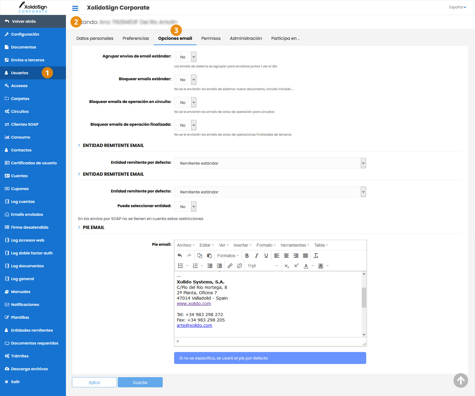Open Bloquear emails estándar dropdown

[185, 80]
